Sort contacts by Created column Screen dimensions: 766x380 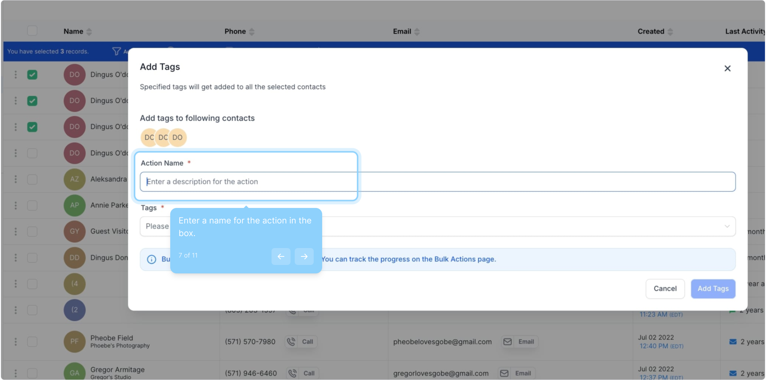point(670,32)
